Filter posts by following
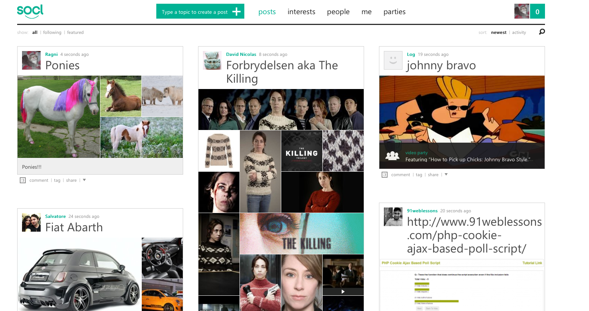The image size is (589, 311). [52, 32]
